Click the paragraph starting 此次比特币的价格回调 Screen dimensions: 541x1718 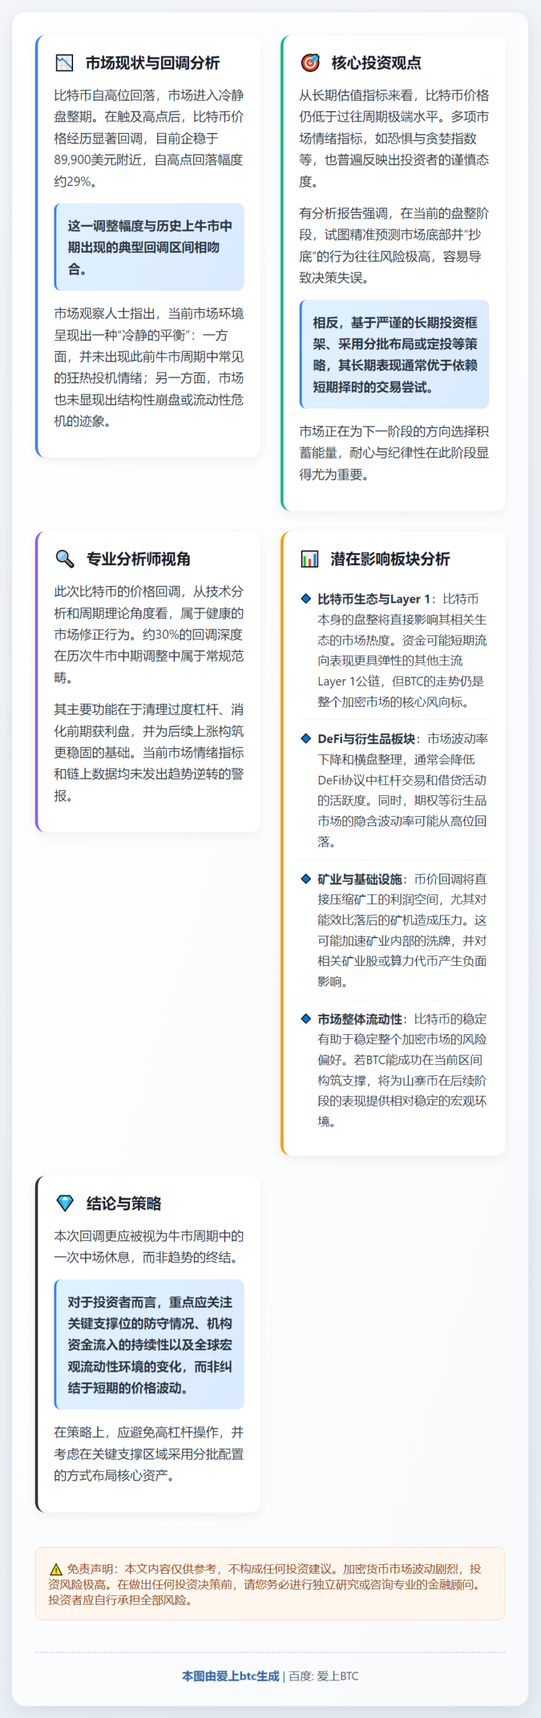click(x=149, y=634)
